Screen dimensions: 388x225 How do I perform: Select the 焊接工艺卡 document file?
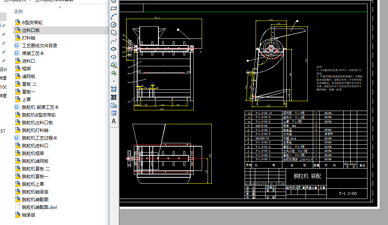coord(33,53)
